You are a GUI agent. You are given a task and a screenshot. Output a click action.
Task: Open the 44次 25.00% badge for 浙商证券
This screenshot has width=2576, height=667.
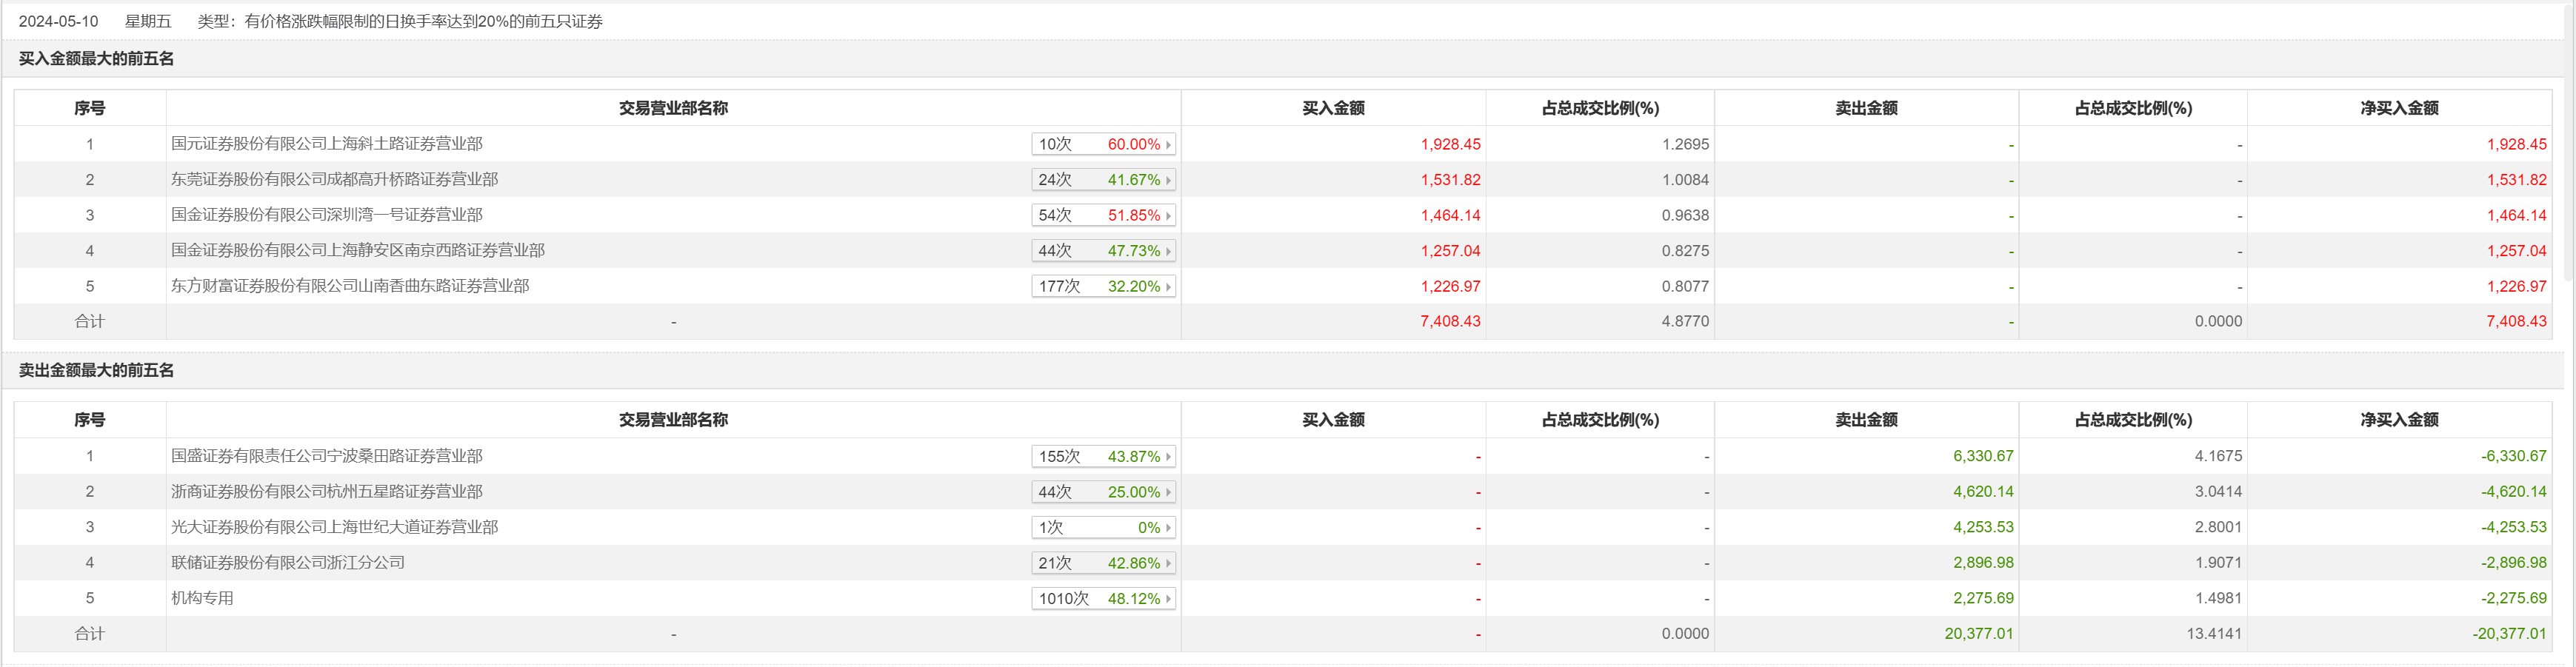pyautogui.click(x=1102, y=492)
